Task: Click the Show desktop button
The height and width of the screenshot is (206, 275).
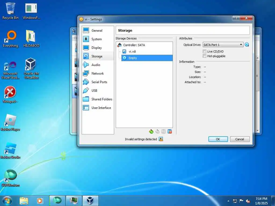Action: tap(273, 201)
